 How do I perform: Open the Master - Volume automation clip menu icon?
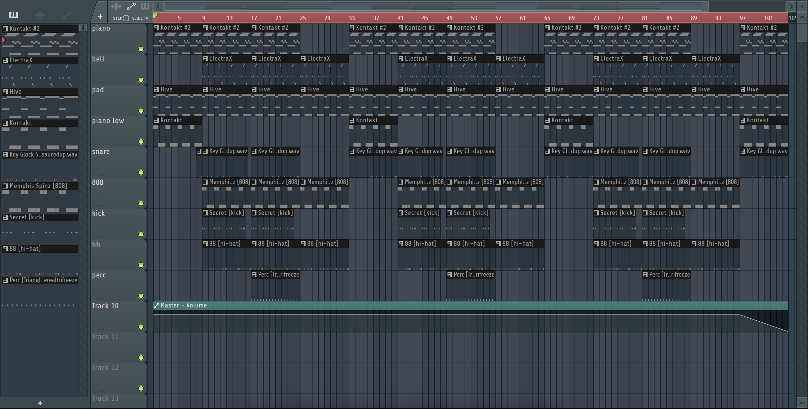156,305
